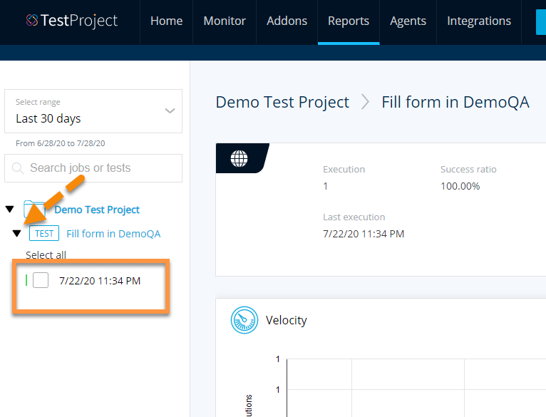Open the 7/22/20 11:34 PM execution entry
This screenshot has height=417, width=546.
pyautogui.click(x=100, y=281)
